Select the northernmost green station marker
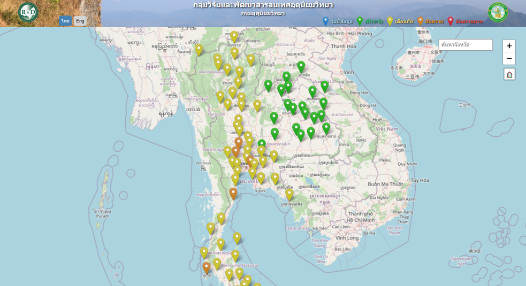The width and height of the screenshot is (526, 286). point(301,66)
